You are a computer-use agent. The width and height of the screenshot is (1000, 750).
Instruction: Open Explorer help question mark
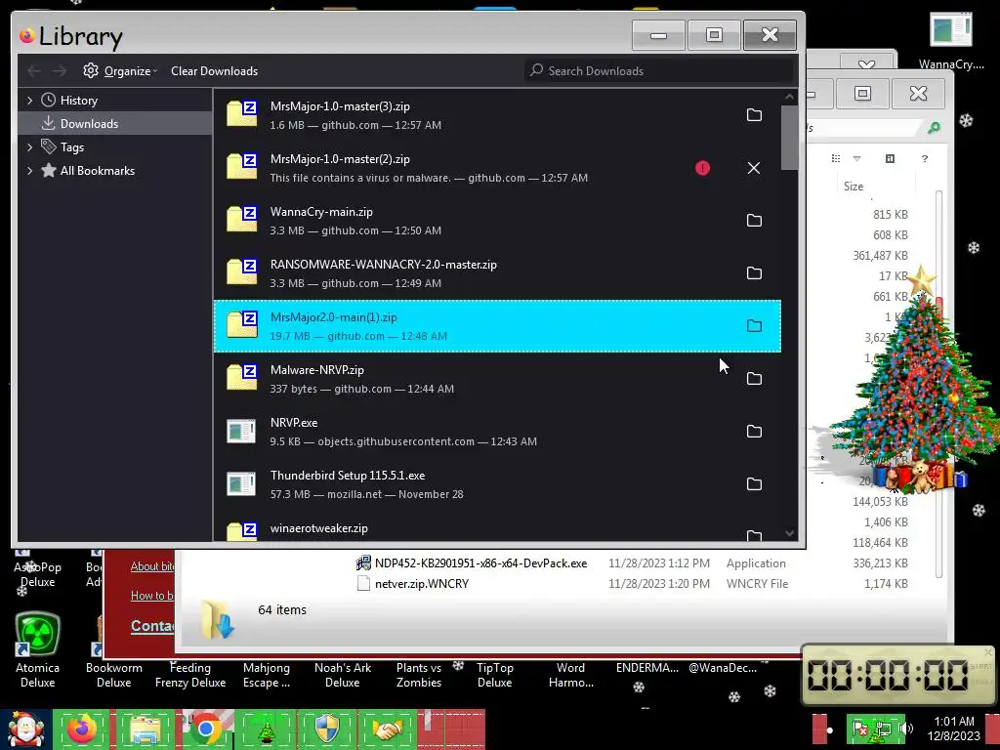(x=925, y=159)
